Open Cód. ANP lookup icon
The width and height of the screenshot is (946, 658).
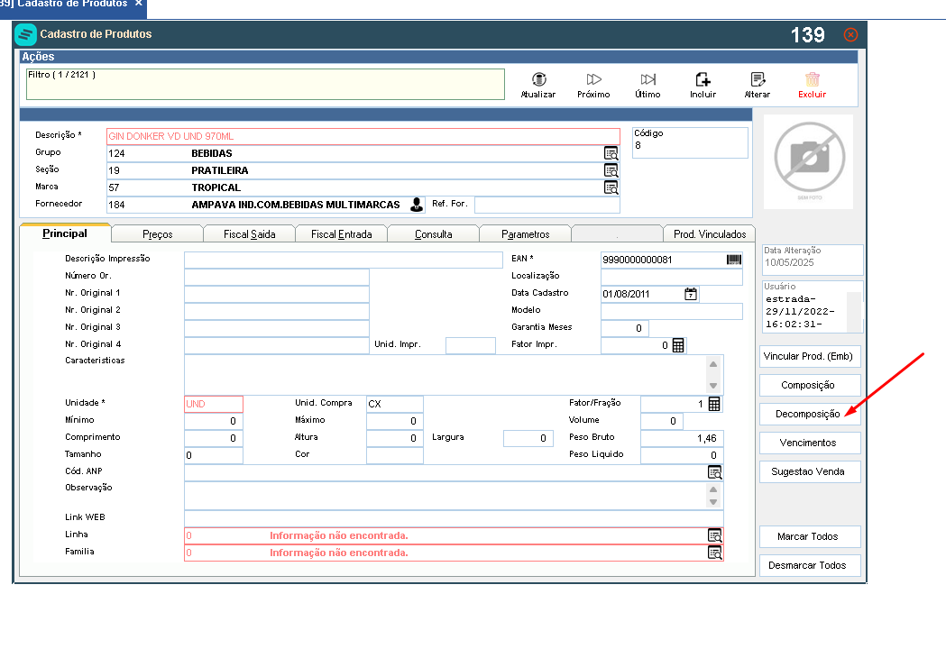[x=714, y=472]
